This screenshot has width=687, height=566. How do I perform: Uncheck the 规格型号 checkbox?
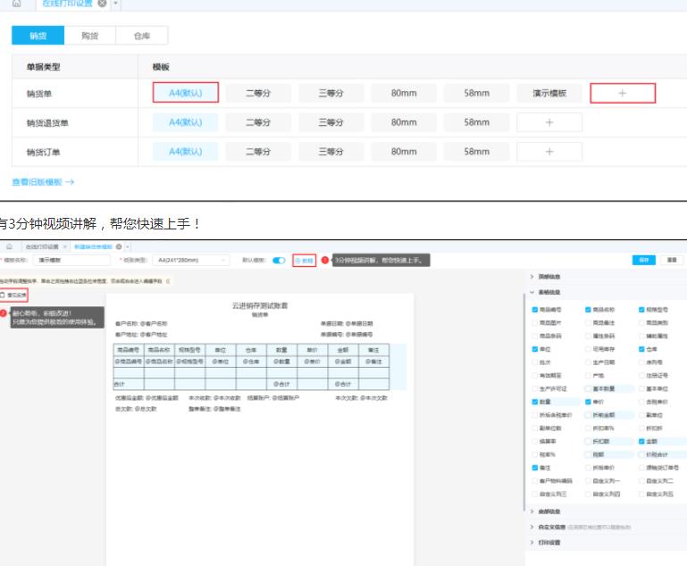pyautogui.click(x=641, y=310)
